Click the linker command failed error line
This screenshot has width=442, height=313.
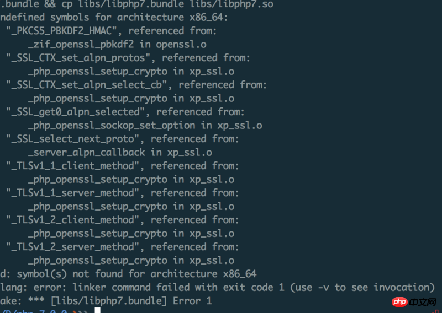217,288
